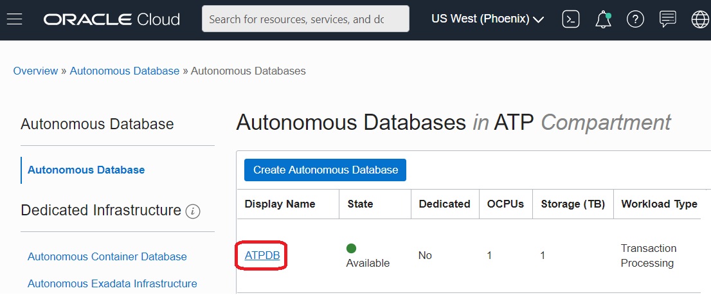This screenshot has height=295, width=711.
Task: Open the support chat icon
Action: (668, 19)
